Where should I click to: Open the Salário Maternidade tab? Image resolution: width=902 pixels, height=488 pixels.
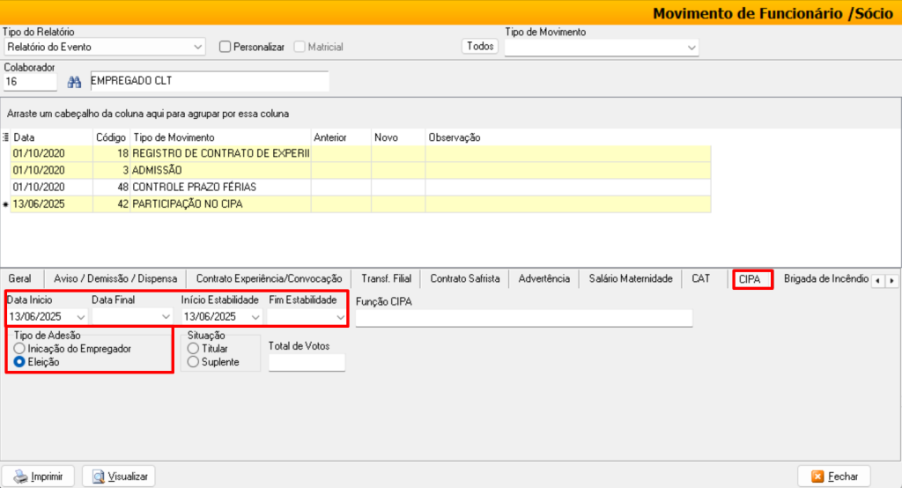click(631, 278)
